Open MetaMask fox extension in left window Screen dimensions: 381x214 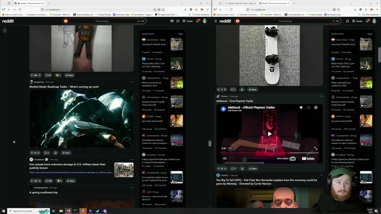(202, 10)
